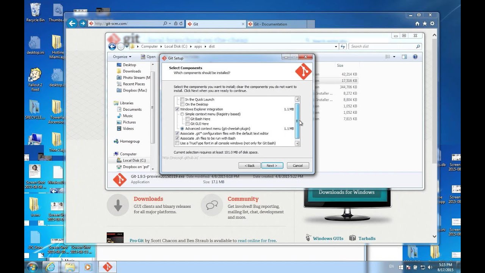Open the Downloads link on git page
Screen dimensions: 485x273
coord(149,199)
